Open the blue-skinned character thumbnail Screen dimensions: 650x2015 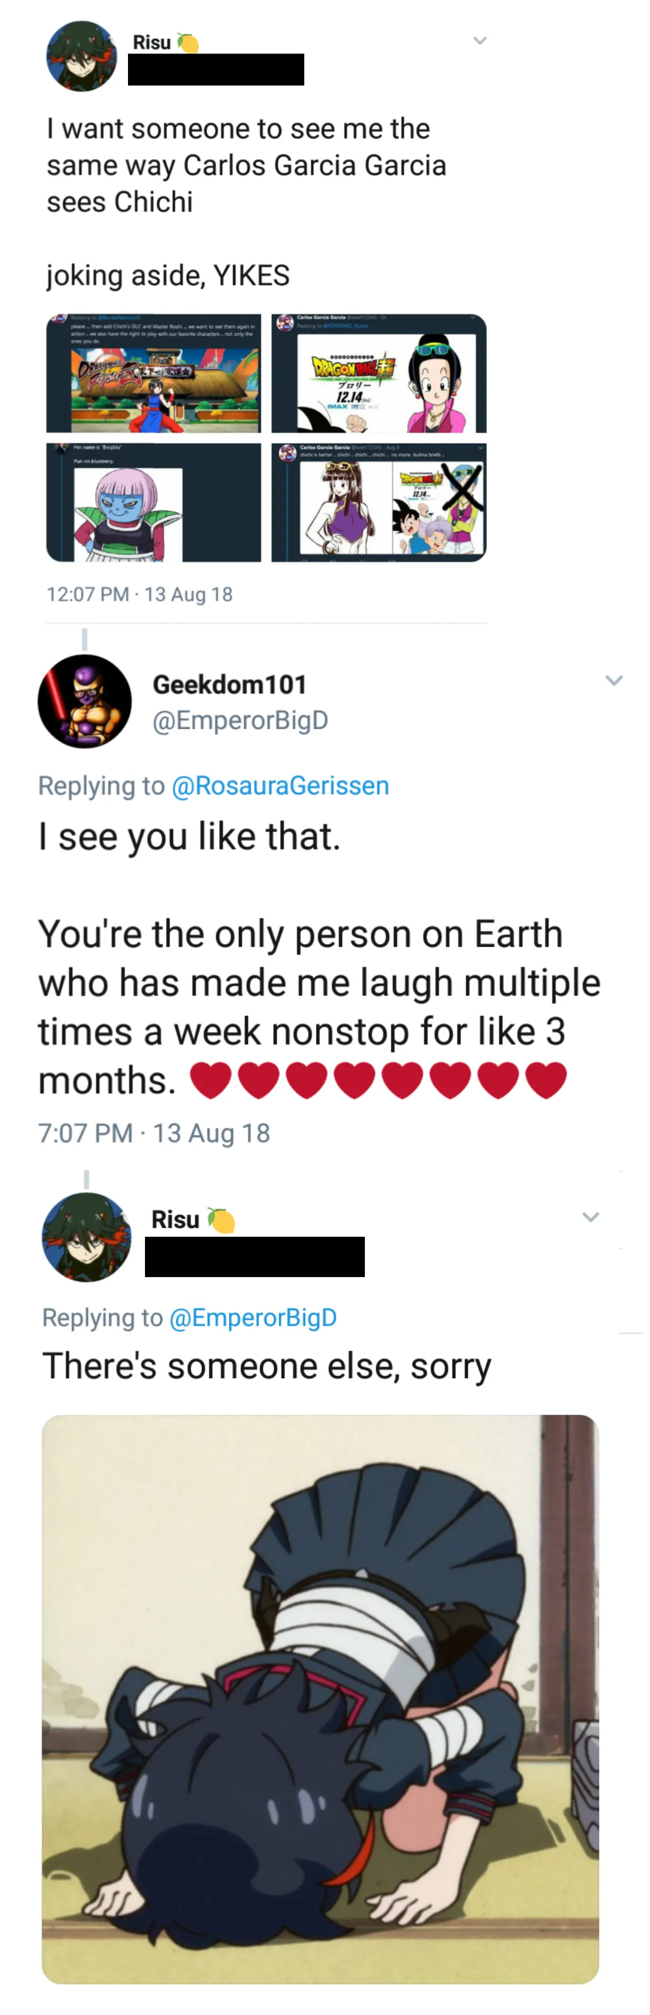point(153,502)
